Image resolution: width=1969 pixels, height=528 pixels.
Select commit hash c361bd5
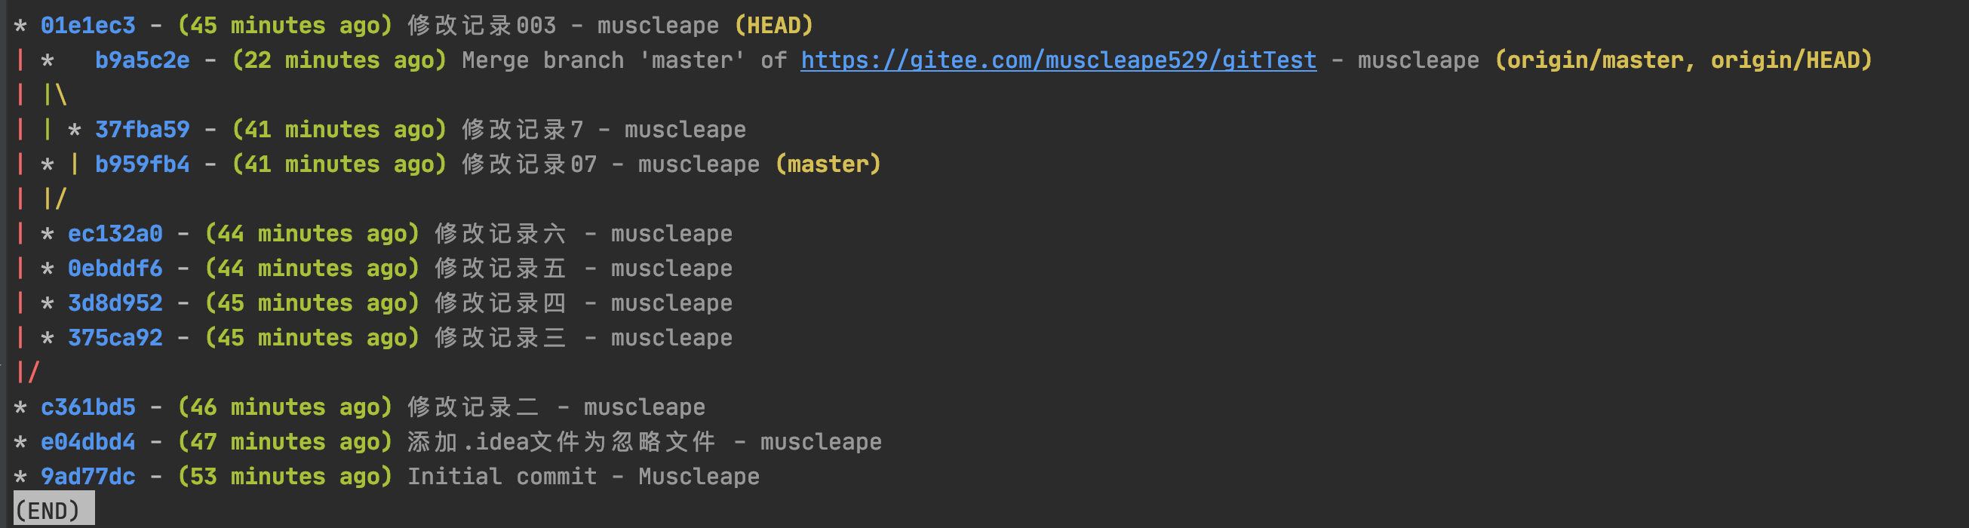click(x=88, y=407)
